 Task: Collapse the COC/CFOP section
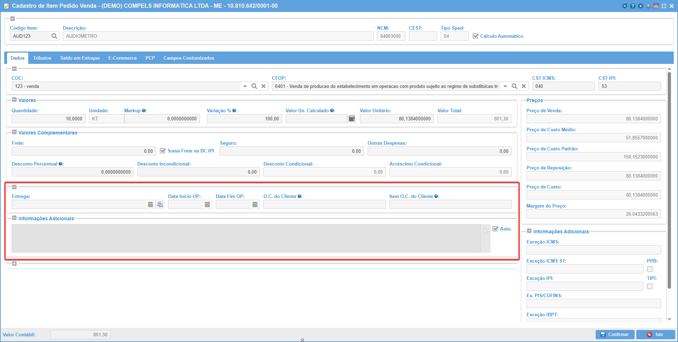14,69
